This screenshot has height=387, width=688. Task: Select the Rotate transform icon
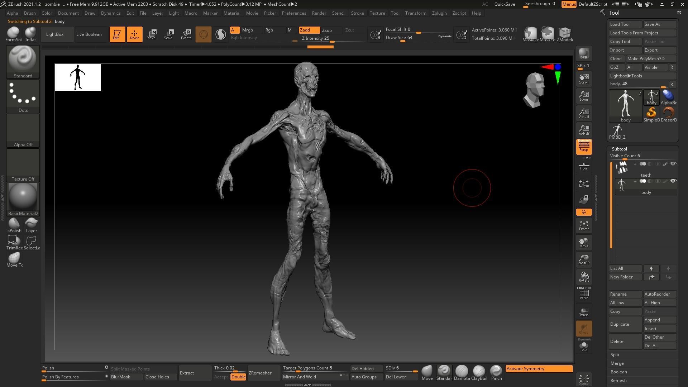[x=186, y=34]
